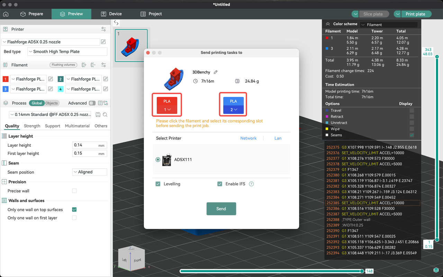Click the Send button
Image resolution: width=443 pixels, height=277 pixels.
tap(221, 209)
